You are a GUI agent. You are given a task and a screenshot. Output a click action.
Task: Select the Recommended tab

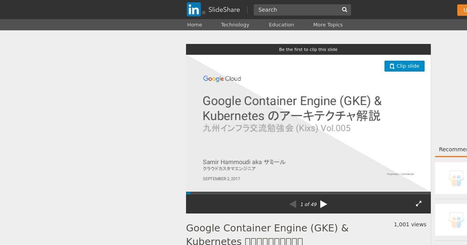click(x=453, y=149)
